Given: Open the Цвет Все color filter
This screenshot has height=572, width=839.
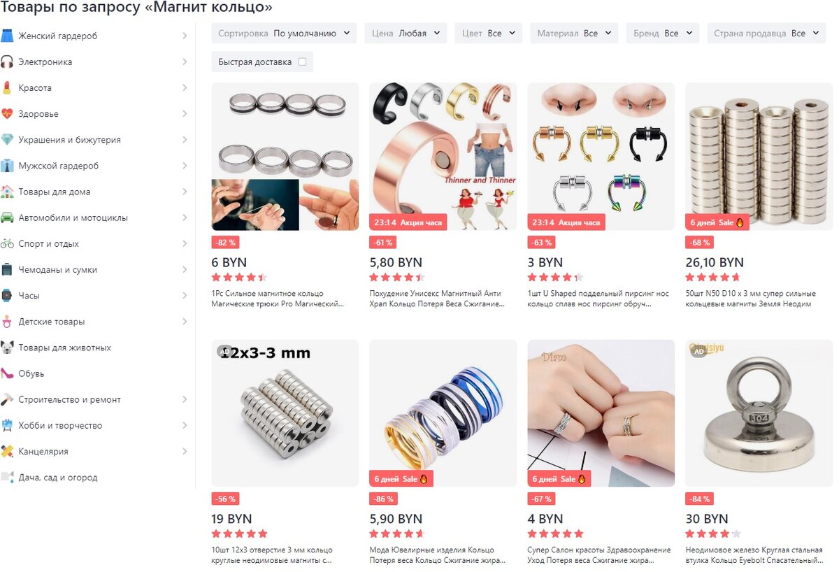Looking at the screenshot, I should coord(488,33).
